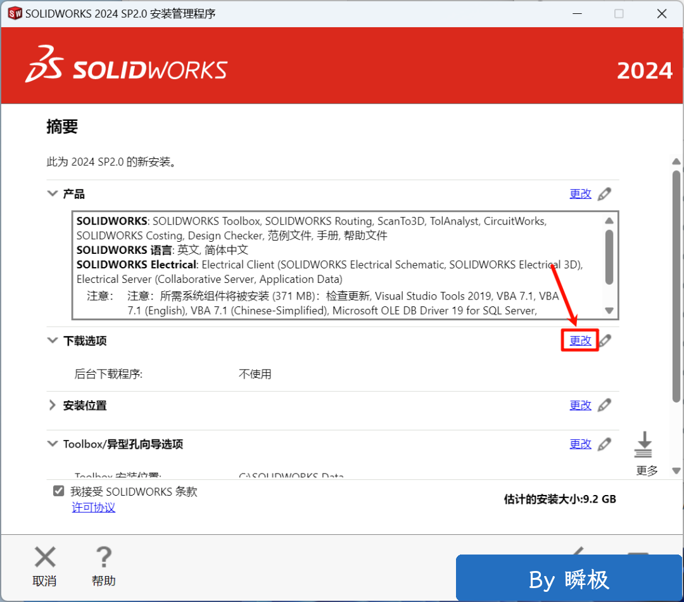
Task: Click the 取消 X icon
Action: coord(45,558)
